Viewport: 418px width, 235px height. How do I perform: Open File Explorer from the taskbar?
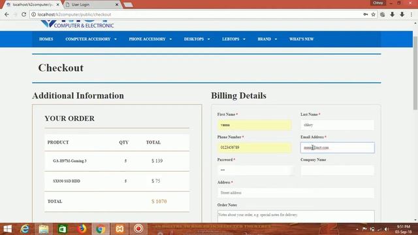[x=44, y=229]
